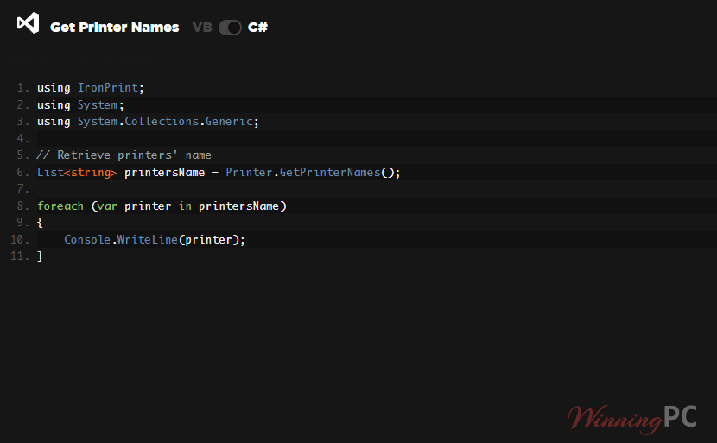
Task: Toggle the VB / C# language switch
Action: 230,28
